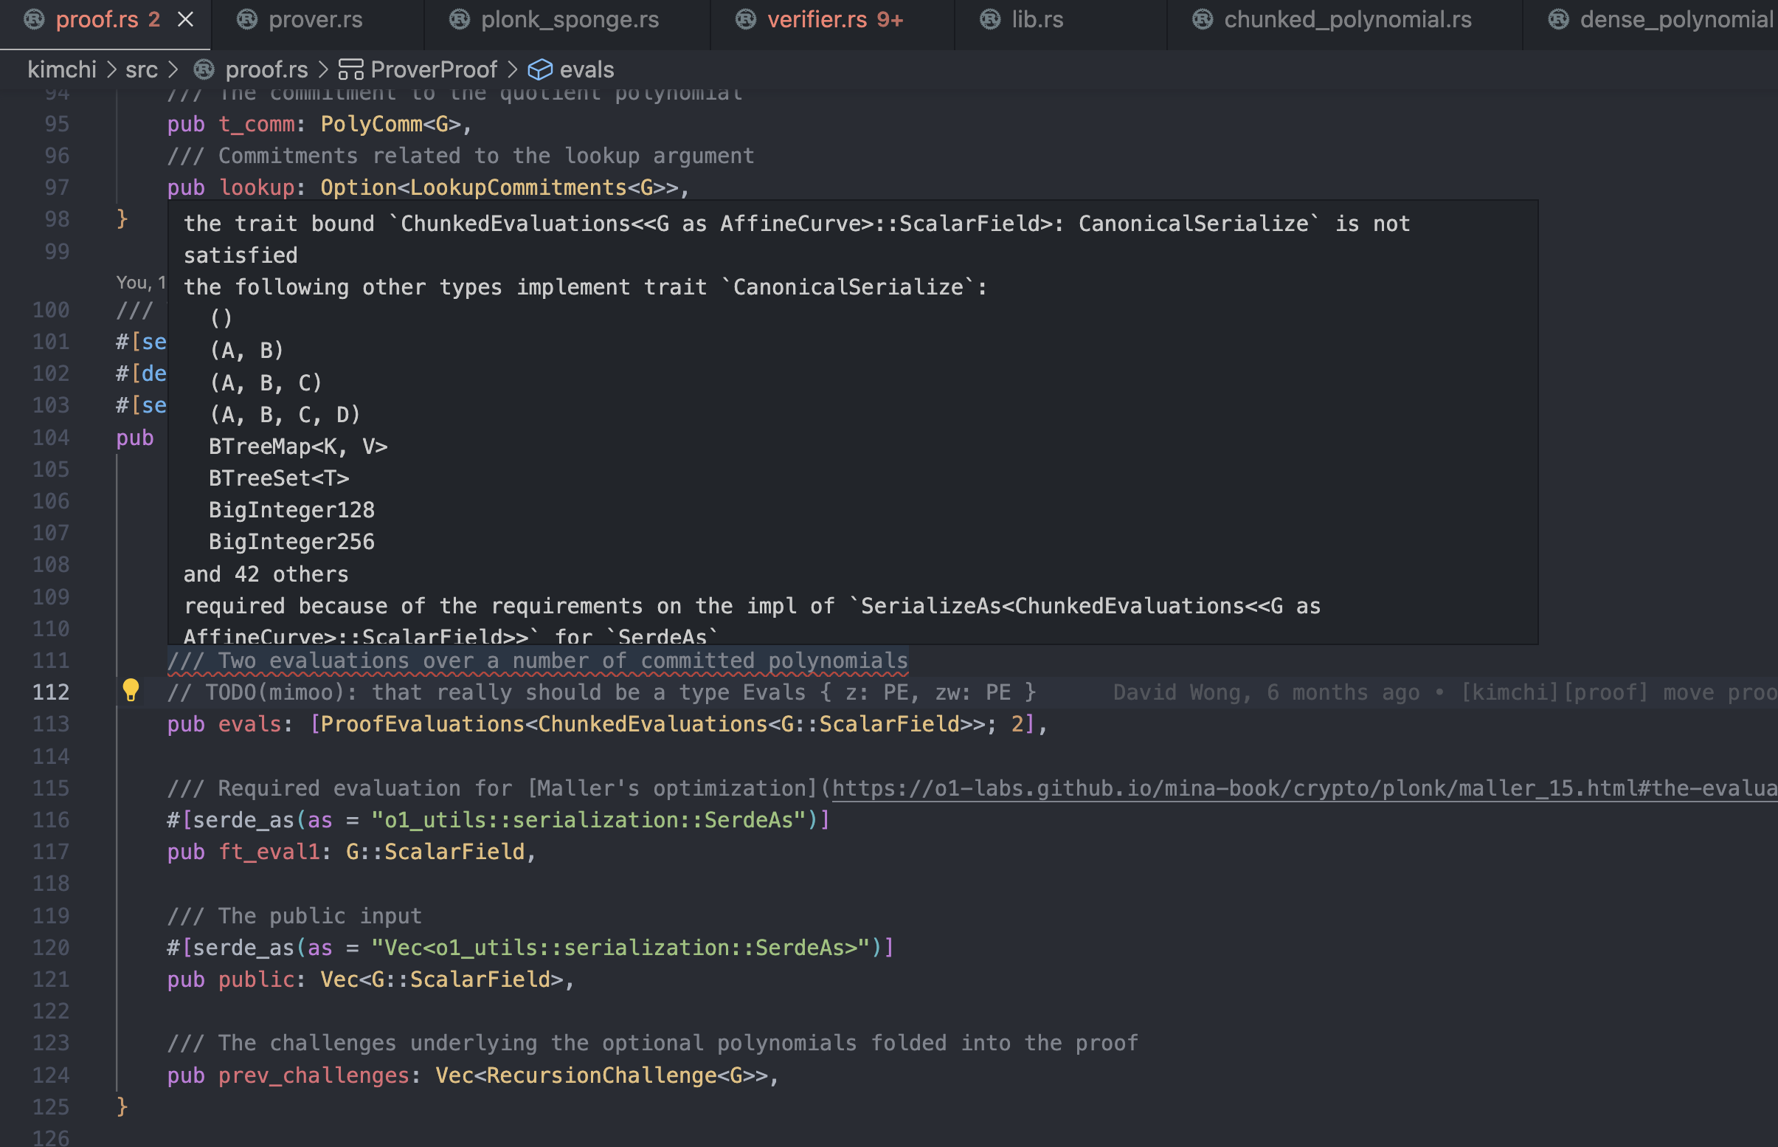The image size is (1778, 1147).
Task: Open proof.rs breadcrumb file dropdown
Action: pos(266,69)
